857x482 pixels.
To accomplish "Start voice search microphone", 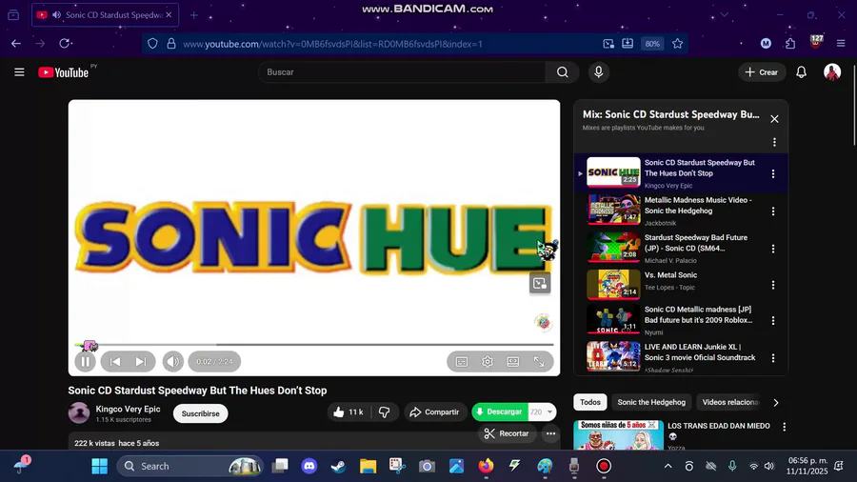I will (x=599, y=72).
